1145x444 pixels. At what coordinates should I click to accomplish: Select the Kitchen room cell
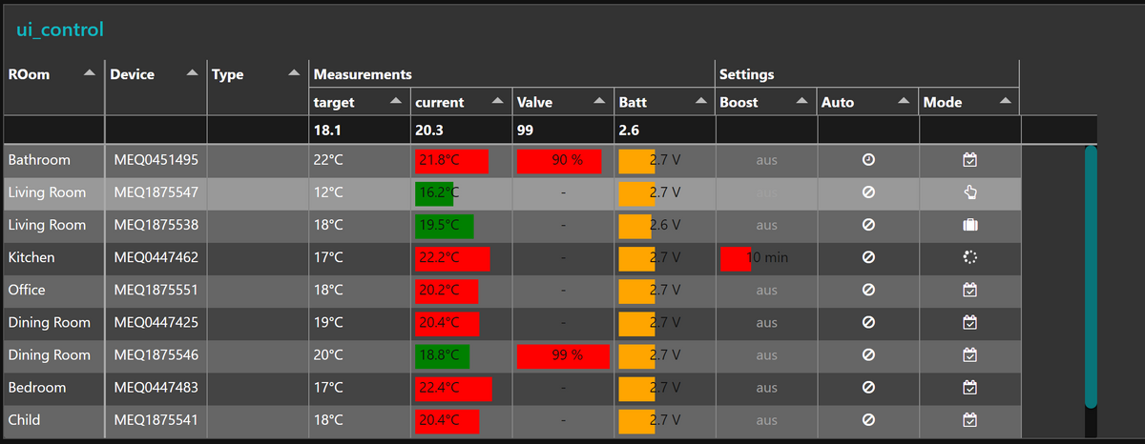[x=52, y=257]
